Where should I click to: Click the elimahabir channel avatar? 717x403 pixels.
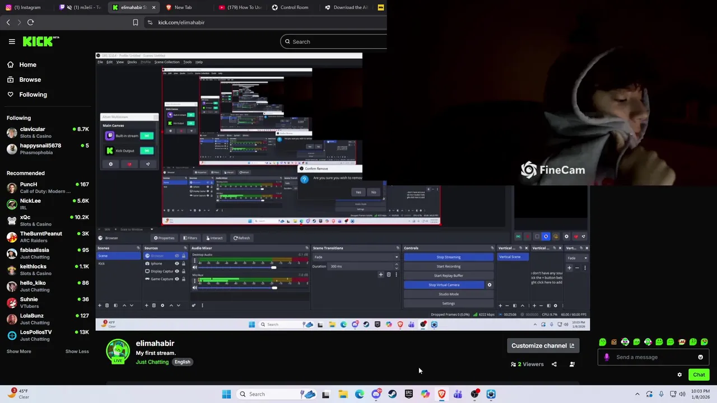[x=118, y=352]
